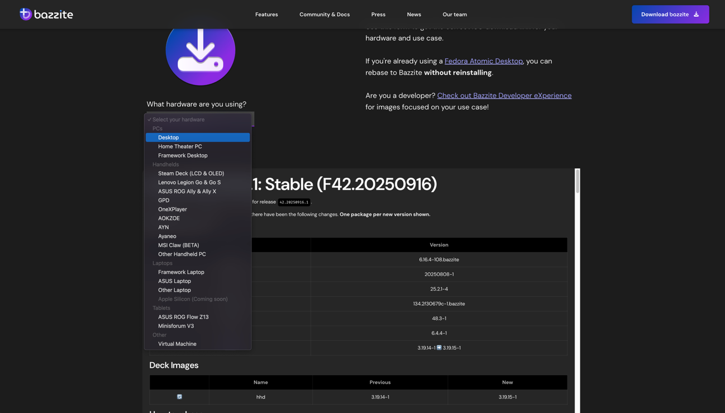Choose Lenovo Legion Go & Go S

point(198,182)
